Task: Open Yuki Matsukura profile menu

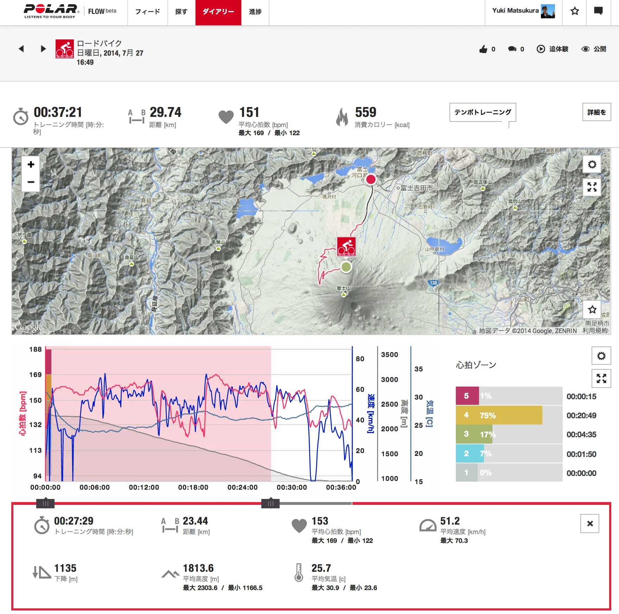Action: point(523,11)
